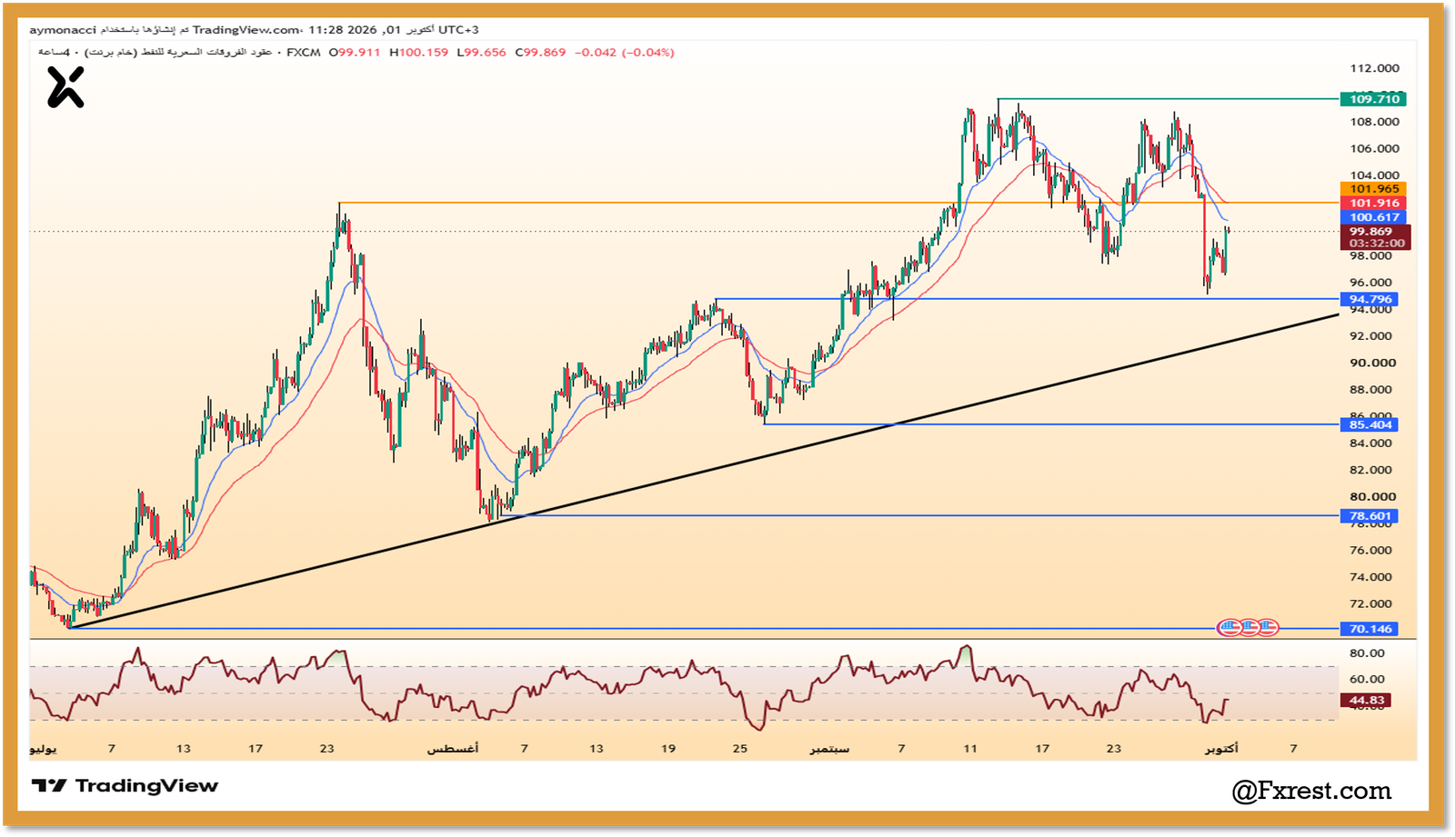Click the −0.042 (−0.04%) change value

coord(625,53)
